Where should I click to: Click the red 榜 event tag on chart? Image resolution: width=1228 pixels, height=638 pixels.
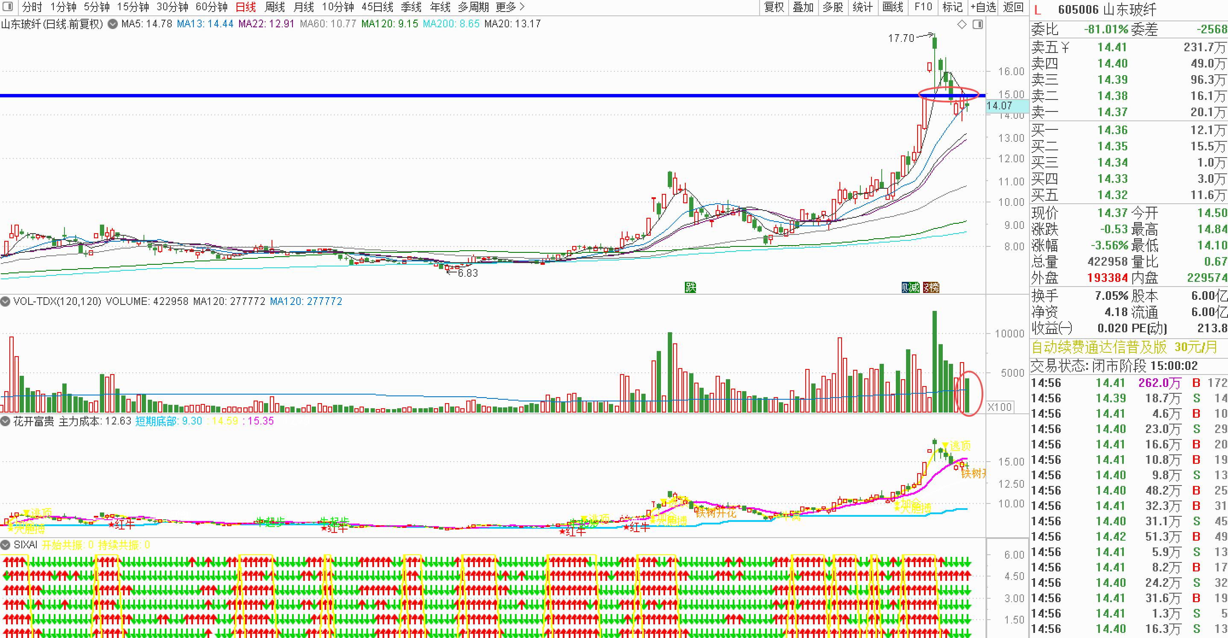(x=931, y=287)
